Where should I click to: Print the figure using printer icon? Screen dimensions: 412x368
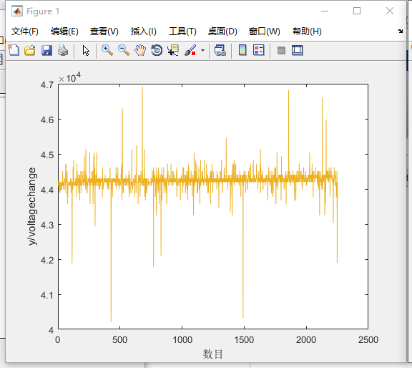[x=63, y=50]
